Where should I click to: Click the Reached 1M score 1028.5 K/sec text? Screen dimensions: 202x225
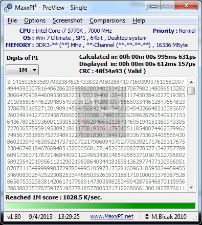pyautogui.click(x=54, y=197)
